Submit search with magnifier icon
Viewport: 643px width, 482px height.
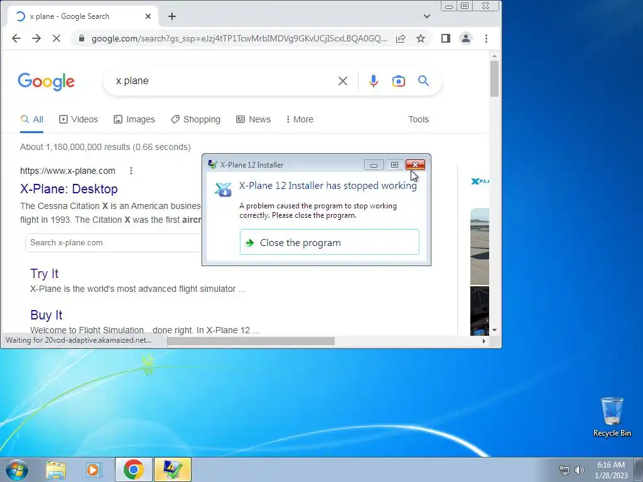[x=424, y=81]
